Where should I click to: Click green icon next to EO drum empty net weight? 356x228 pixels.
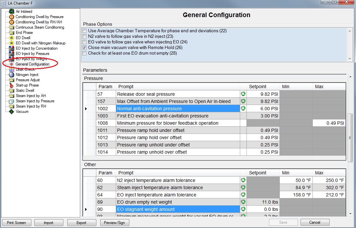click(243, 202)
